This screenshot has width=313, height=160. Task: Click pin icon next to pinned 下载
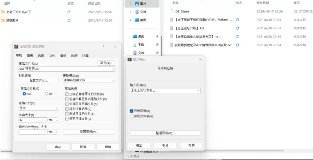(157, 45)
